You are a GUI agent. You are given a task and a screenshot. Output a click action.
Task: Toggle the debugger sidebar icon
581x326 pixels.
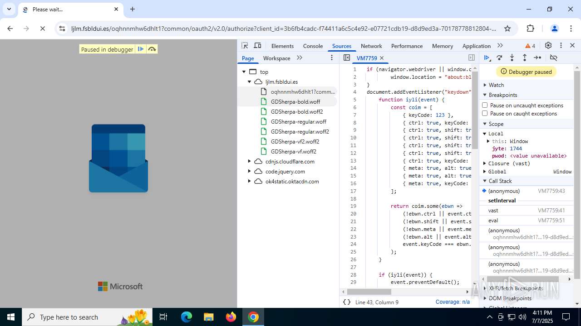(472, 58)
